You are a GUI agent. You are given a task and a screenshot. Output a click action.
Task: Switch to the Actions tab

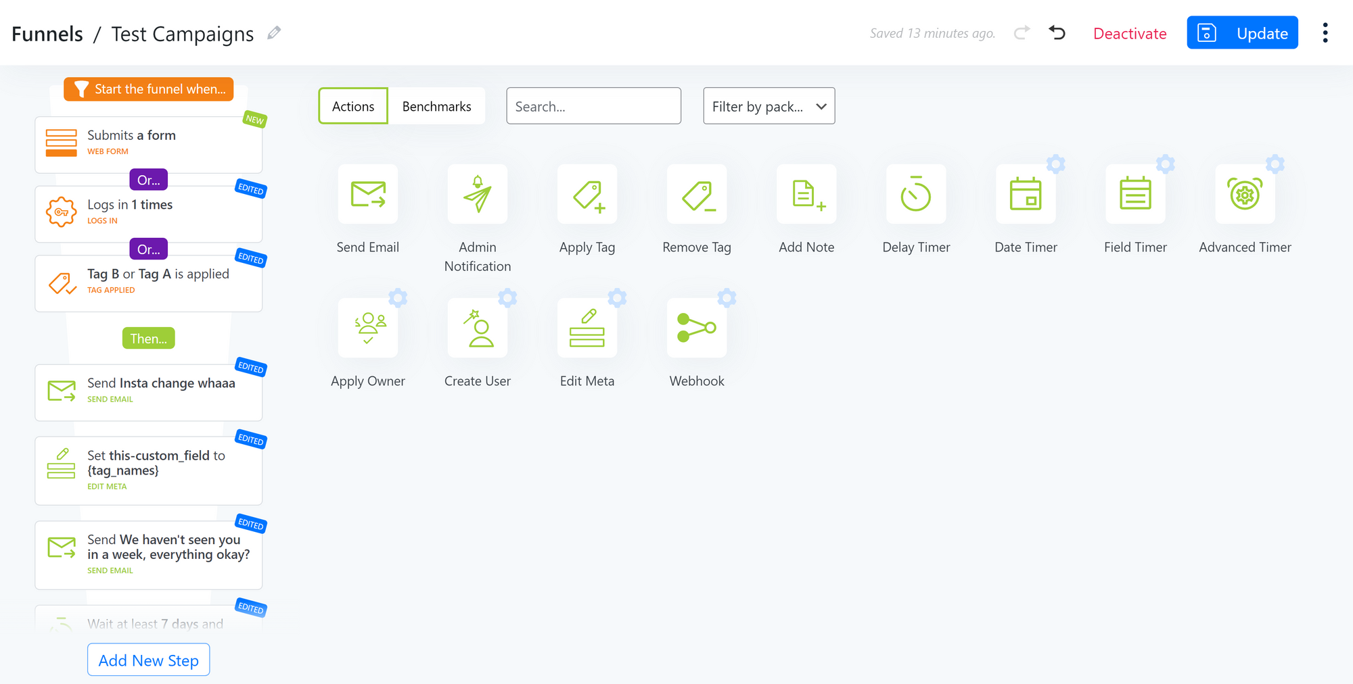(353, 106)
